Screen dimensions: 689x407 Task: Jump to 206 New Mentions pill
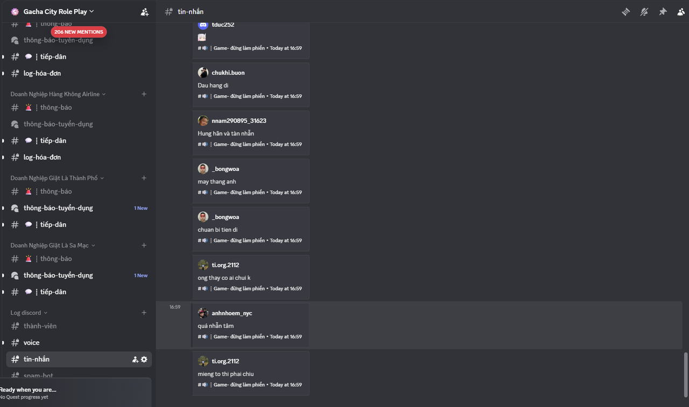coord(79,32)
